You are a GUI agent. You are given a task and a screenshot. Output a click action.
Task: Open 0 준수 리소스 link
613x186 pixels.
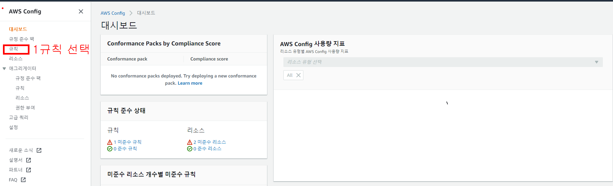pyautogui.click(x=207, y=148)
